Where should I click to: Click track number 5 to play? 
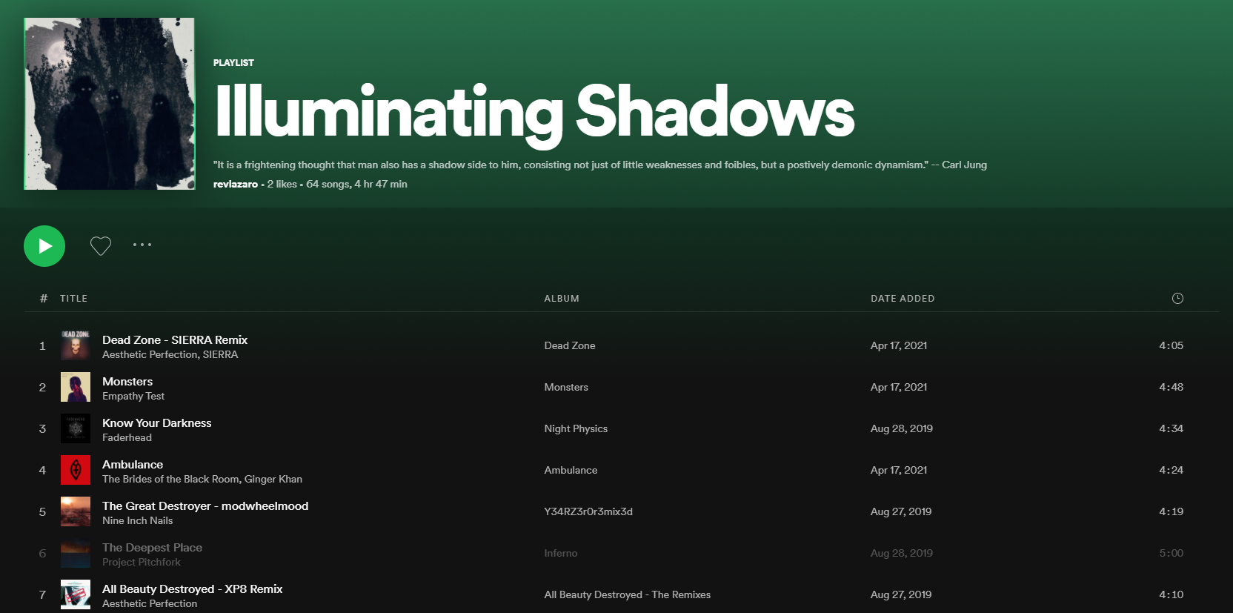(x=42, y=511)
